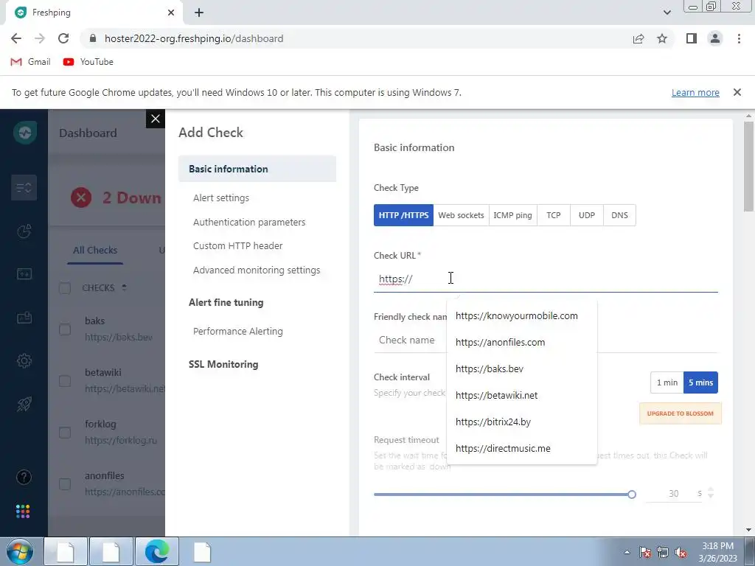Go to Basic information section
The image size is (755, 566).
[257, 169]
